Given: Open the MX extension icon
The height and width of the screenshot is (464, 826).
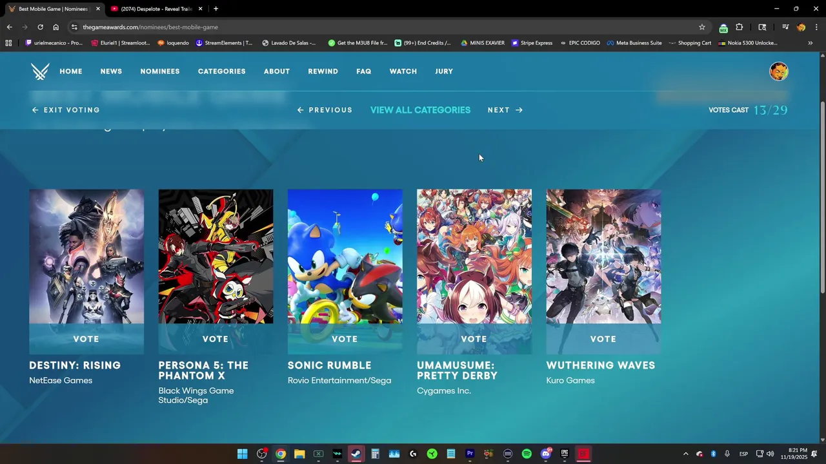Looking at the screenshot, I should pos(723,27).
